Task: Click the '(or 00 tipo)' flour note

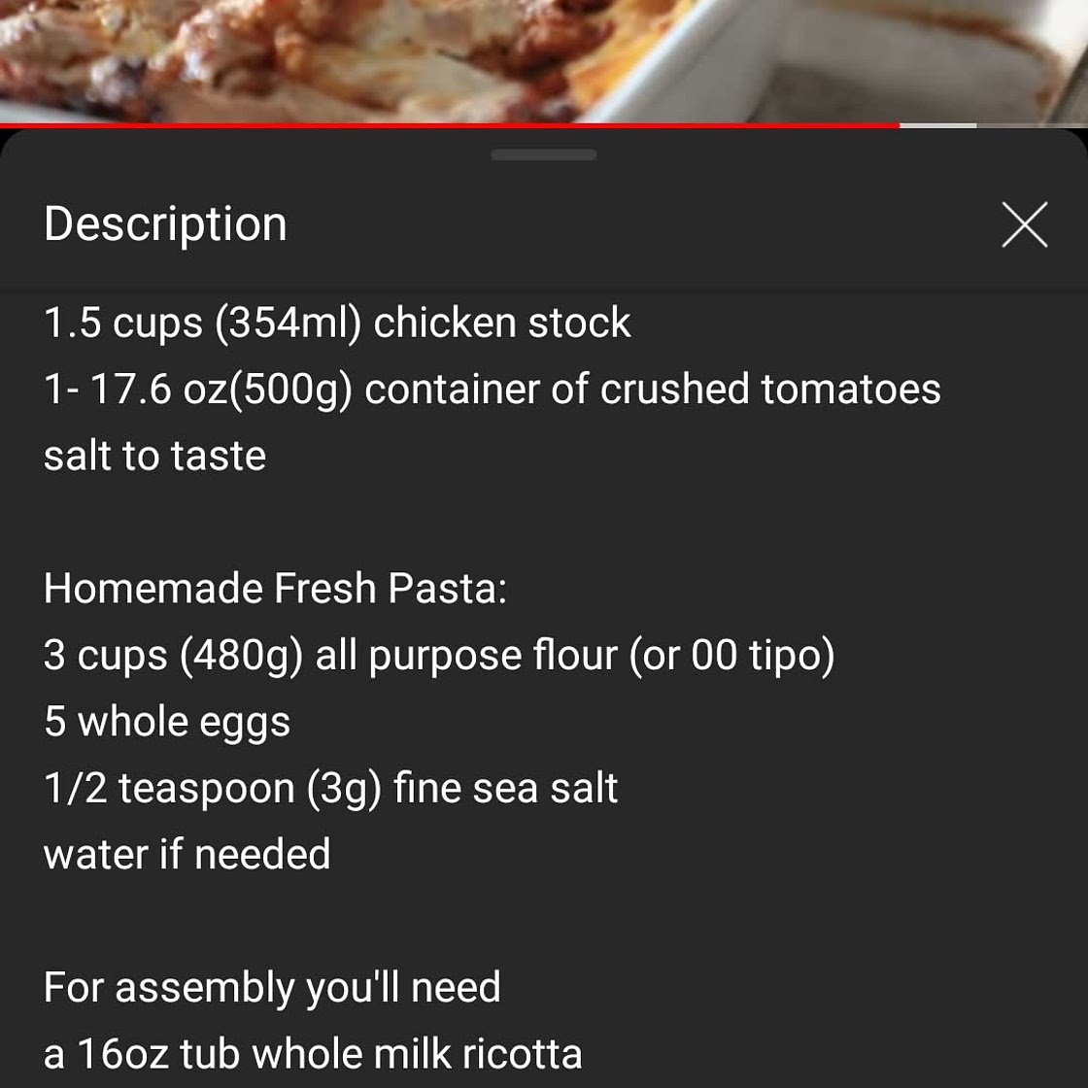Action: coord(731,656)
